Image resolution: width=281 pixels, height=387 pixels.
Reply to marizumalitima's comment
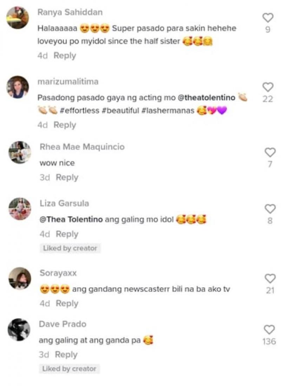coord(65,125)
